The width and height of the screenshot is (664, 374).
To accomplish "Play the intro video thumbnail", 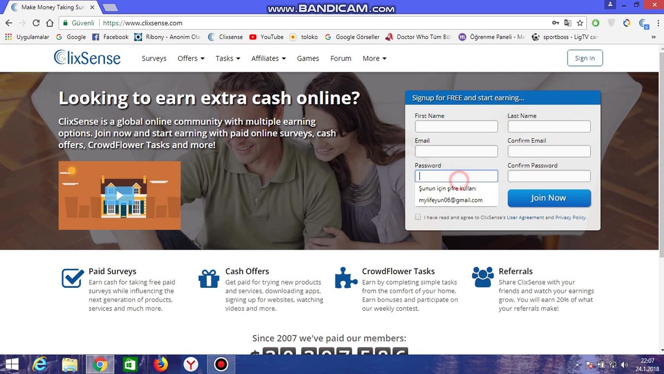I will (119, 195).
